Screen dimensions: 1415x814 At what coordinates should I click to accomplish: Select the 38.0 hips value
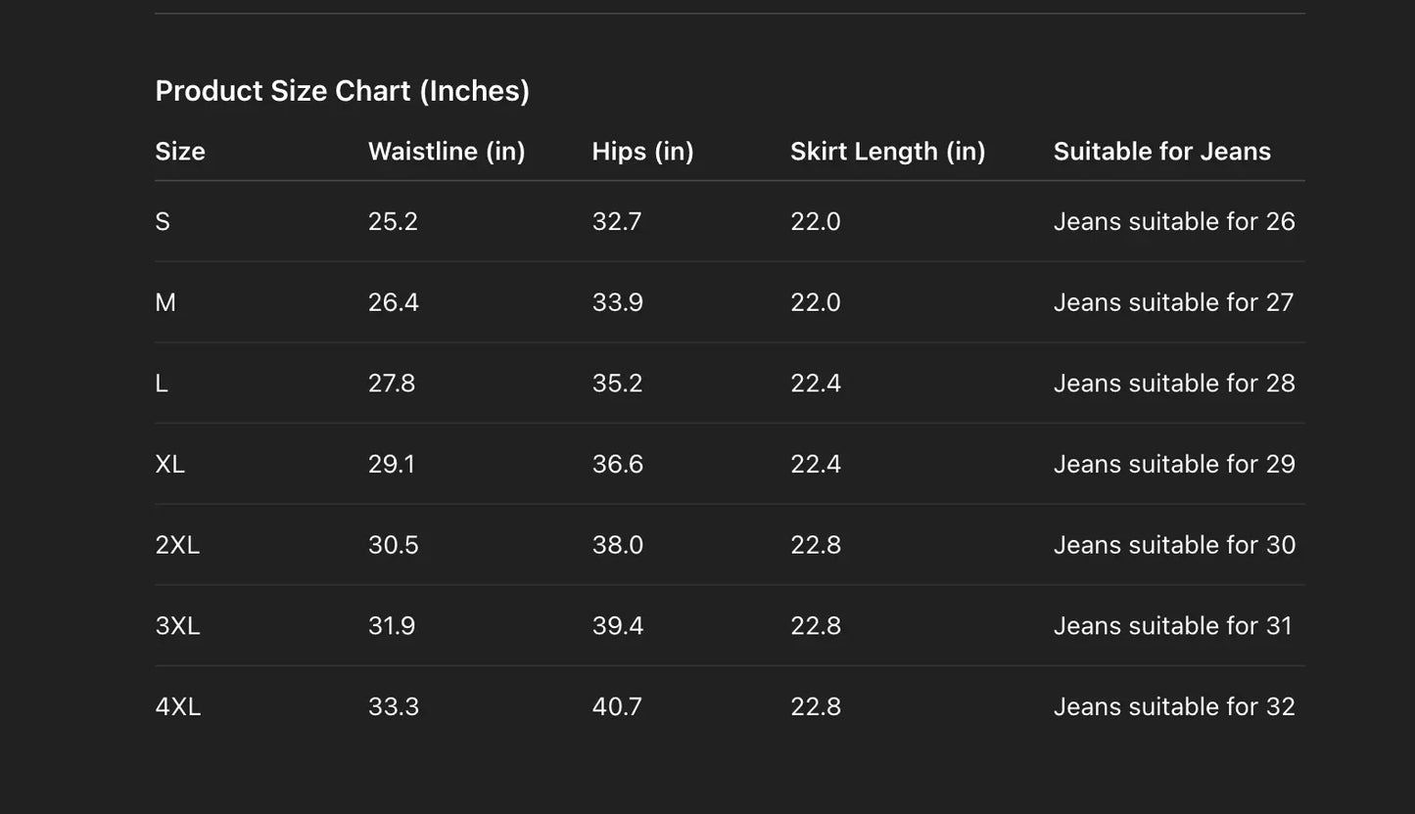tap(617, 545)
